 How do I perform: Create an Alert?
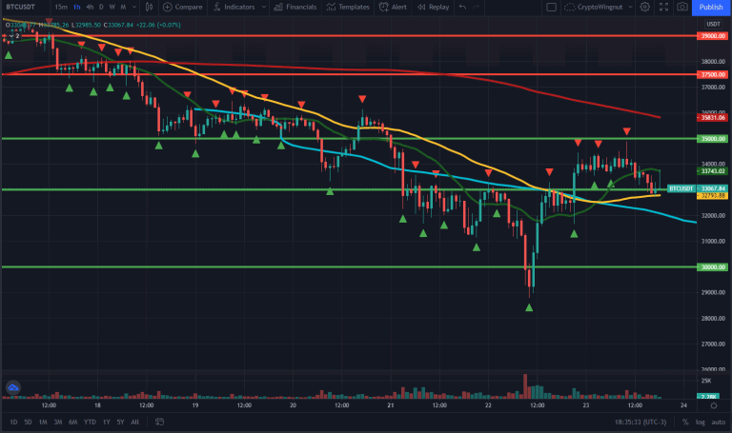coord(393,7)
